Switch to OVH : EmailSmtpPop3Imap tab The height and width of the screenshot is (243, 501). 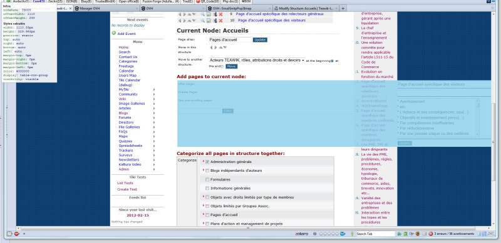pyautogui.click(x=240, y=9)
